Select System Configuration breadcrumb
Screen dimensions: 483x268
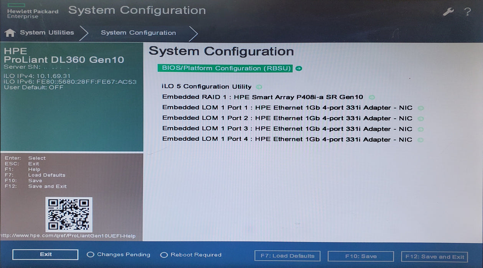click(x=138, y=33)
